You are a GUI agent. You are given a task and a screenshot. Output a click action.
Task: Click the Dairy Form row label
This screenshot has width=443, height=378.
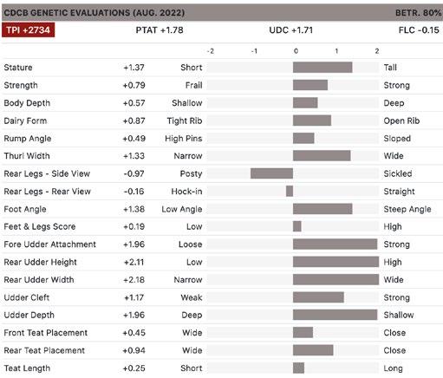point(25,121)
